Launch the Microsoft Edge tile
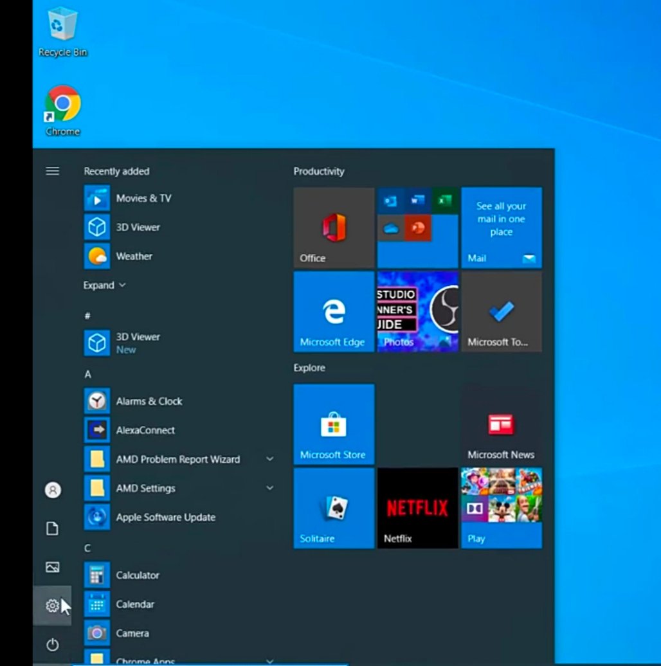This screenshot has height=666, width=661. tap(334, 312)
